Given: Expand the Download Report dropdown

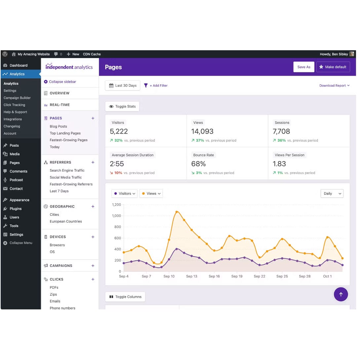Looking at the screenshot, I should point(334,86).
